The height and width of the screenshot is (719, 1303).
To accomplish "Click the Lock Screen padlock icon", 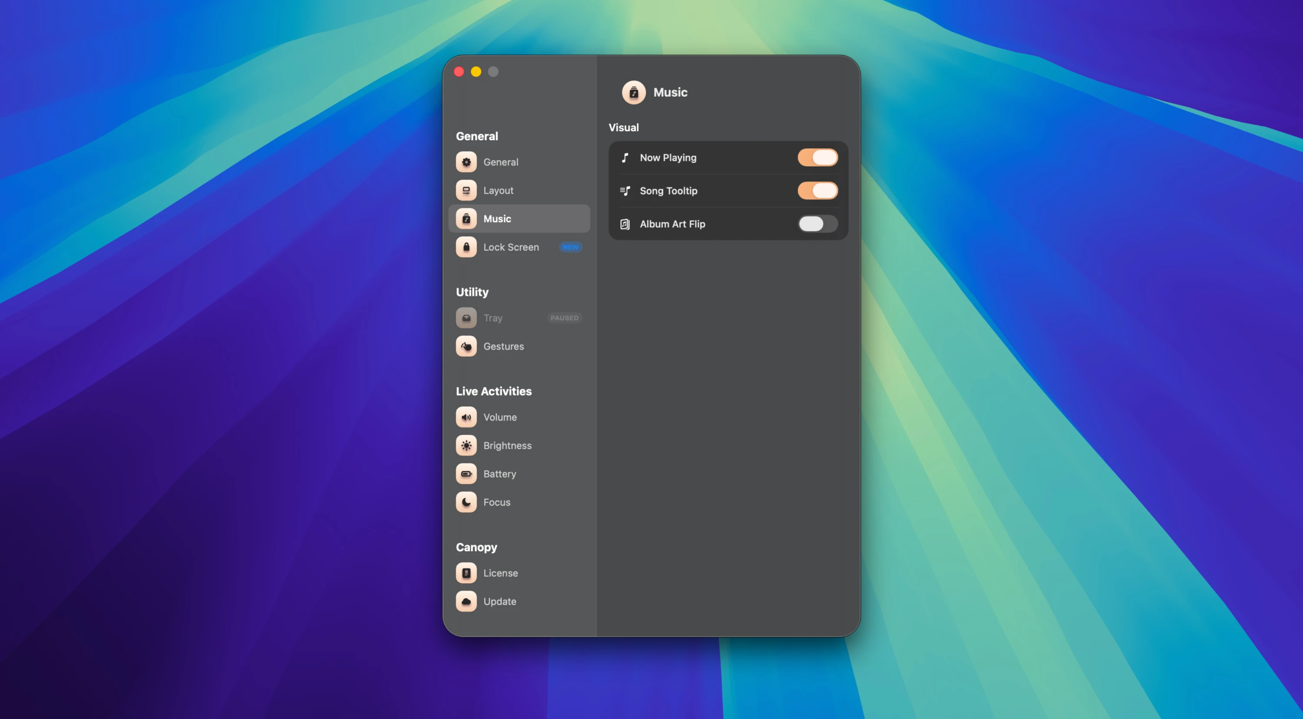I will pyautogui.click(x=466, y=247).
